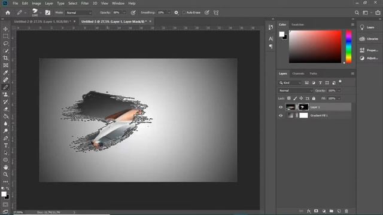Toggle lock position
Image resolution: width=383 pixels, height=215 pixels.
(301, 99)
